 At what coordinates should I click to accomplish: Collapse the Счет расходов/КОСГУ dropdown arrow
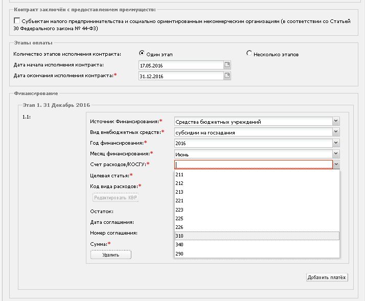point(336,165)
